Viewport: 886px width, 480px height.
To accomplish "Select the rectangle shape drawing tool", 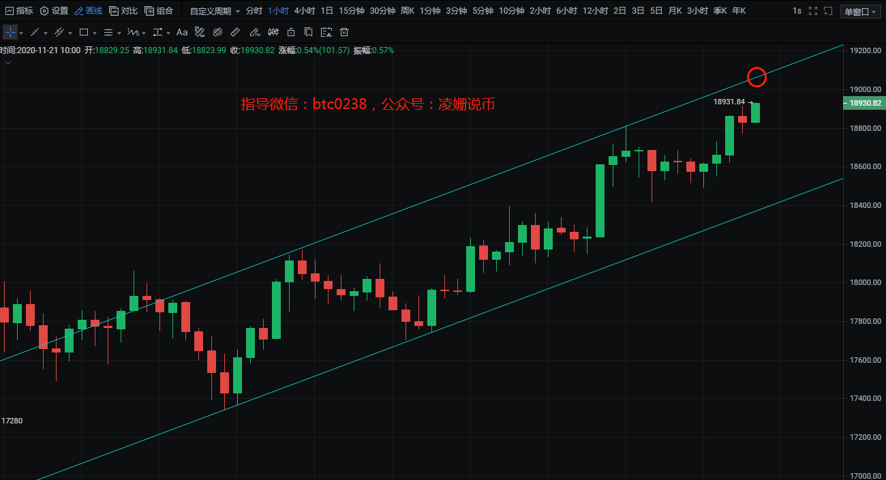I will [x=83, y=33].
